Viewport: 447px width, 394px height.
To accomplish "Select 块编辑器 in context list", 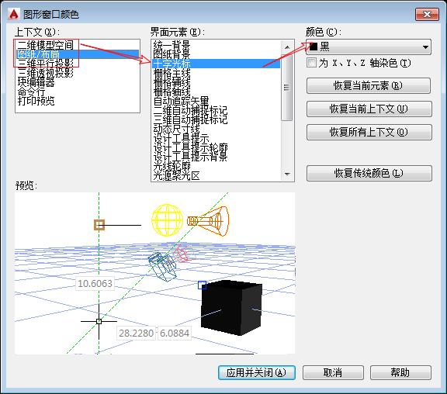I will click(x=36, y=82).
